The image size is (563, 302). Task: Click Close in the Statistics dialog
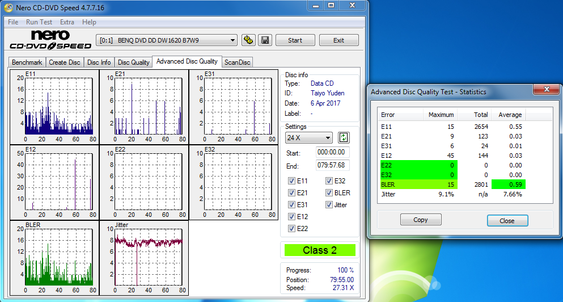click(x=507, y=220)
